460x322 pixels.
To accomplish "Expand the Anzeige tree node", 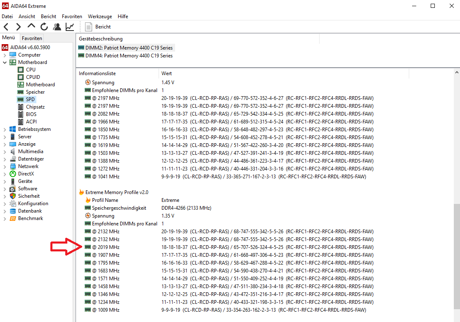I will point(5,144).
